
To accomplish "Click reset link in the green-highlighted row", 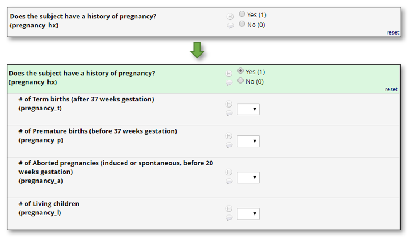I will point(391,89).
